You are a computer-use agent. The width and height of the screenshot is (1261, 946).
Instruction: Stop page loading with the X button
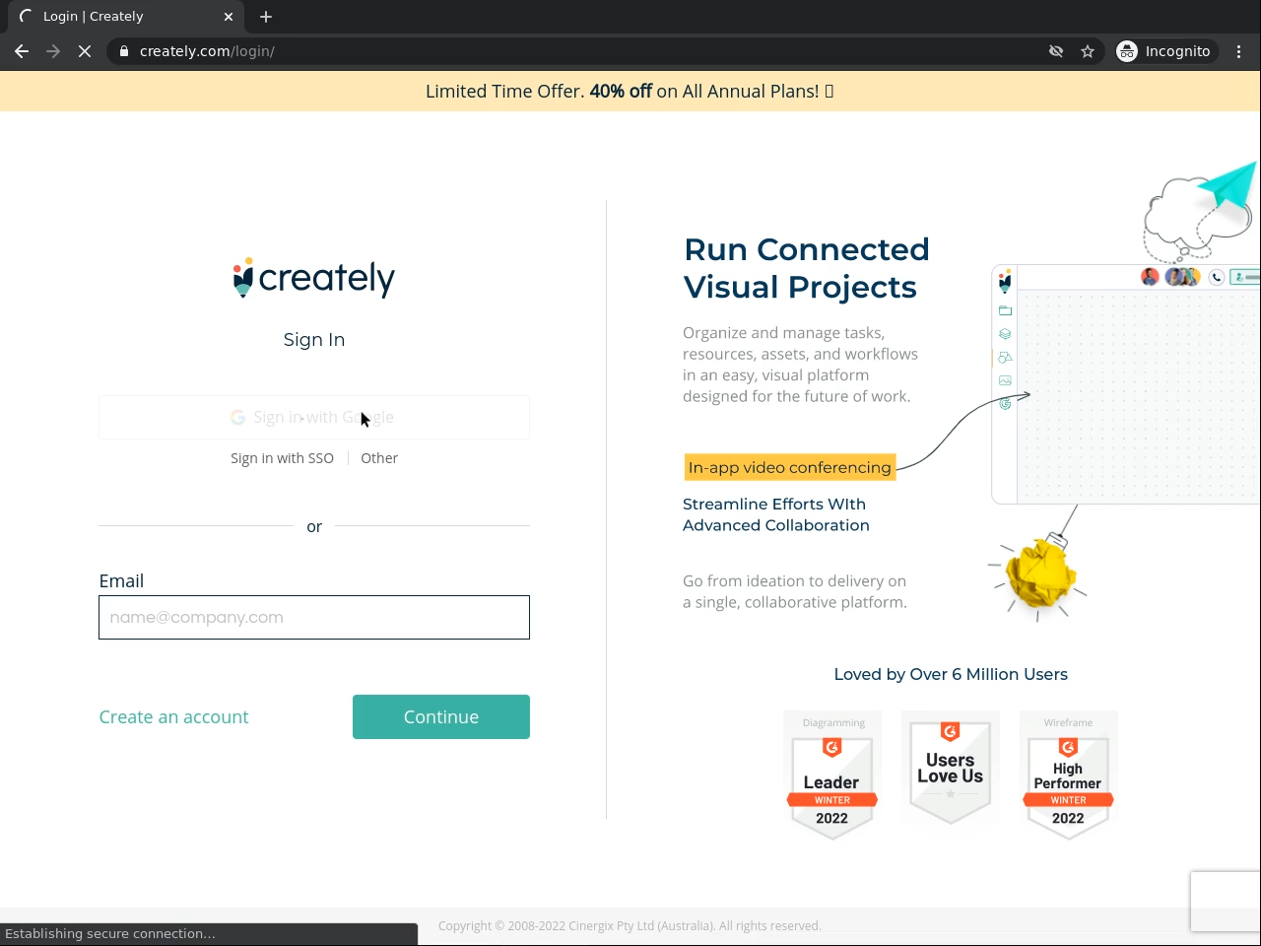tap(85, 51)
